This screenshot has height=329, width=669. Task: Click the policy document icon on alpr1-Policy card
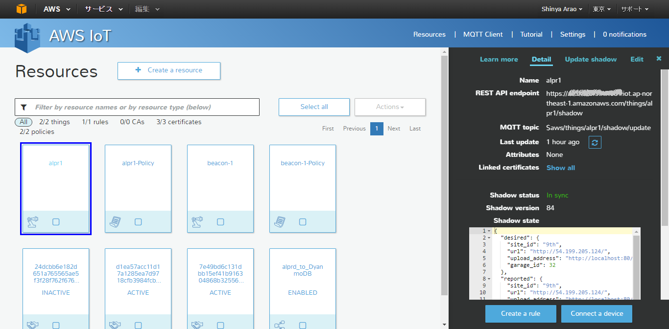tap(115, 222)
